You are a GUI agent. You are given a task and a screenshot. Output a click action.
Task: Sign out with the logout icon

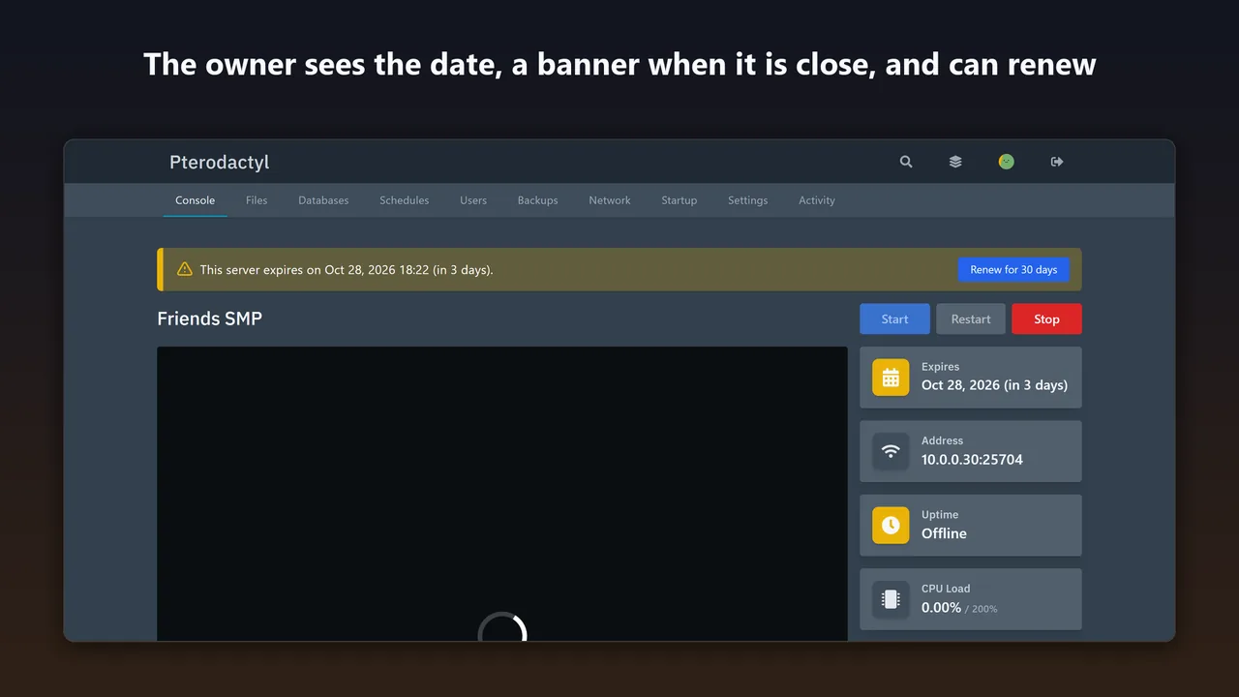[x=1057, y=162]
